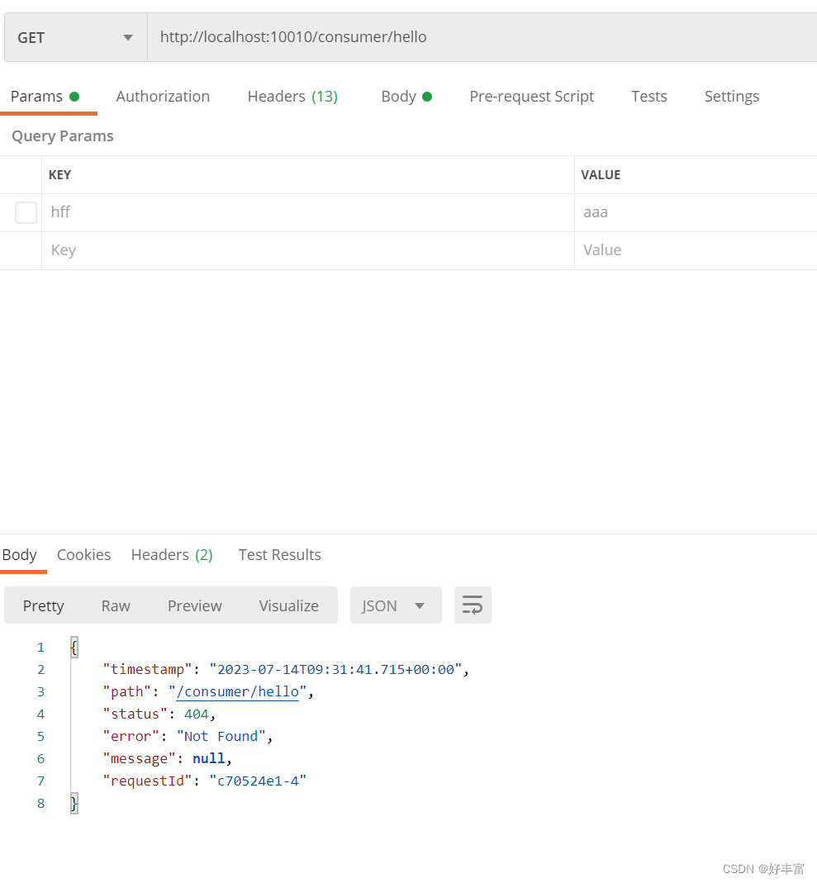This screenshot has width=817, height=883.
Task: Click the empty Key placeholder field
Action: [x=307, y=250]
